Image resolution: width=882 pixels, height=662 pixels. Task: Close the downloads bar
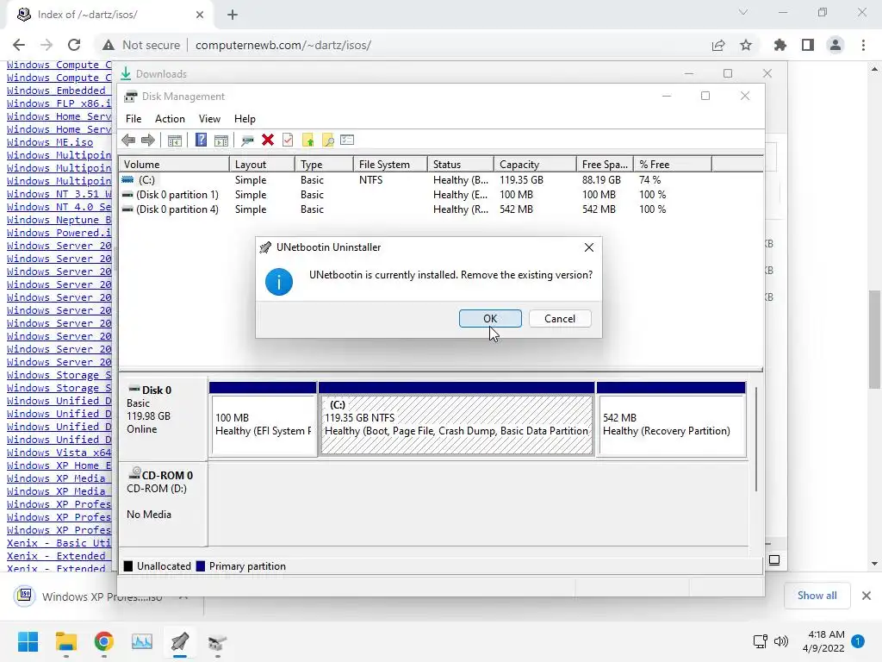tap(866, 596)
